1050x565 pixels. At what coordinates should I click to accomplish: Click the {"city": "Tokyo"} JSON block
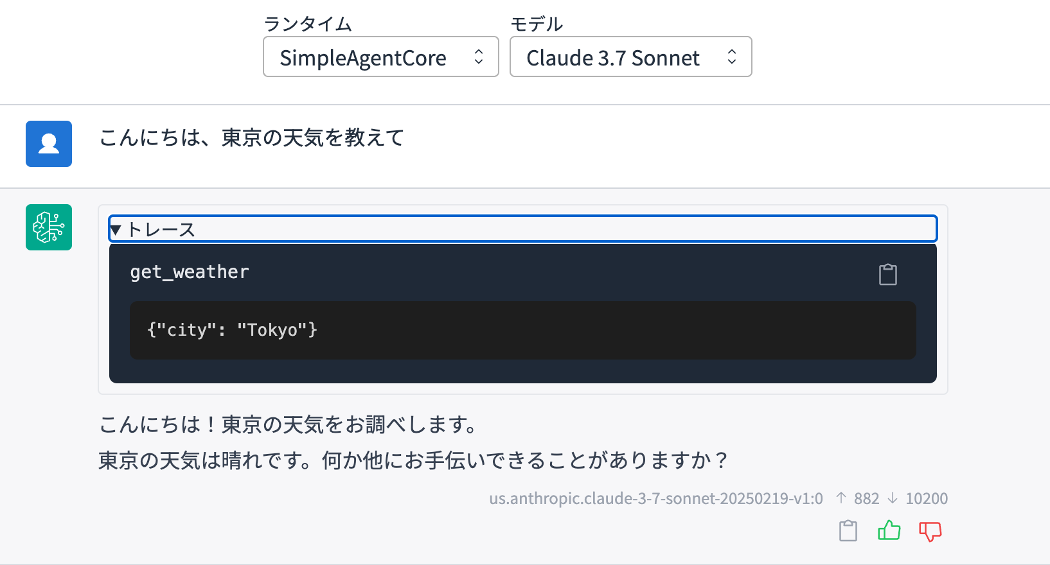click(523, 330)
